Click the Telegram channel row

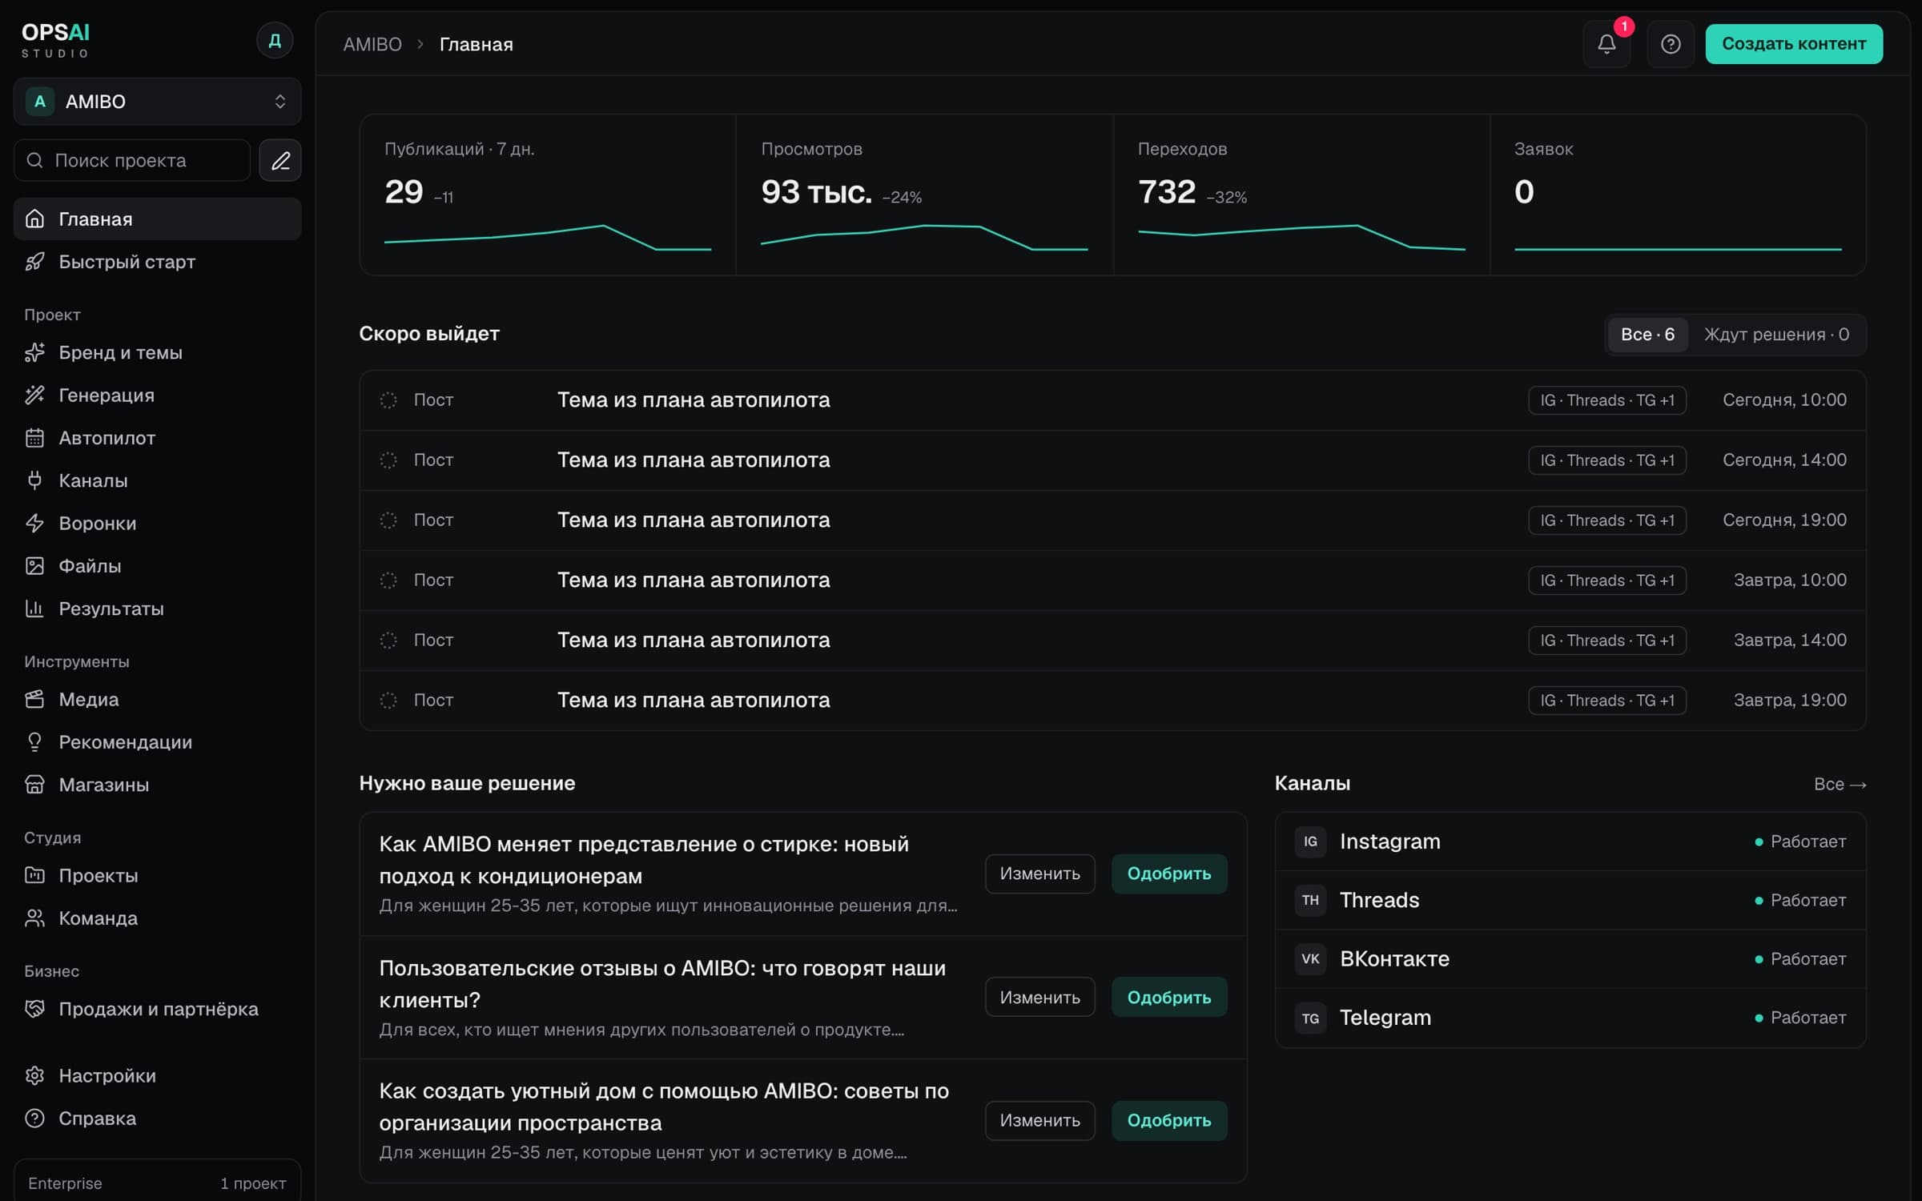[x=1570, y=1018]
